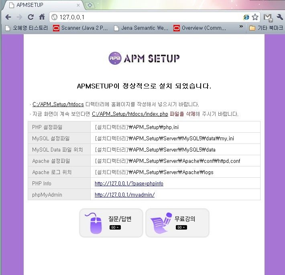Click the mouse icon on 질문/답변
The height and width of the screenshot is (275, 285).
pyautogui.click(x=94, y=223)
